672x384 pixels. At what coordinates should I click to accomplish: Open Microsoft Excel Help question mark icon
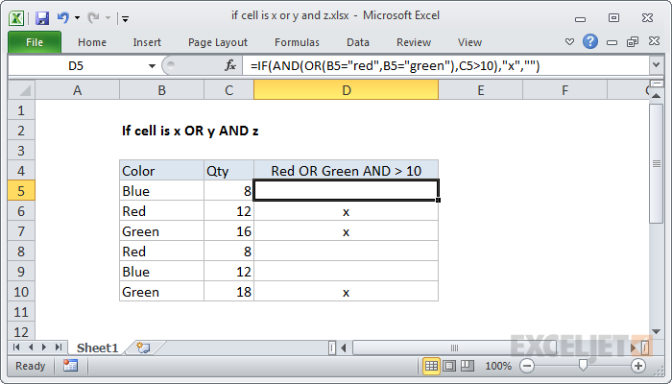click(590, 41)
